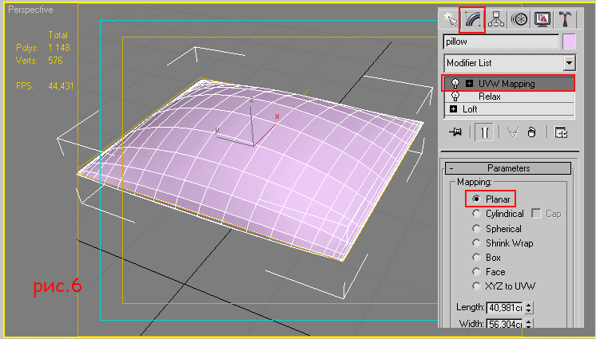596x339 pixels.
Task: Switch to the Modify panel tab
Action: (x=473, y=19)
